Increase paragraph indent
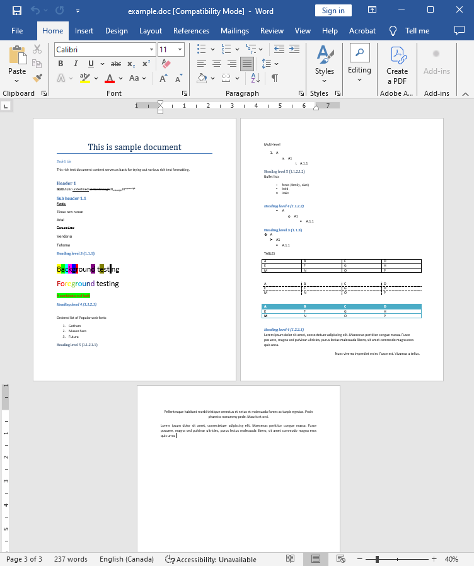This screenshot has width=474, height=566. (x=294, y=49)
